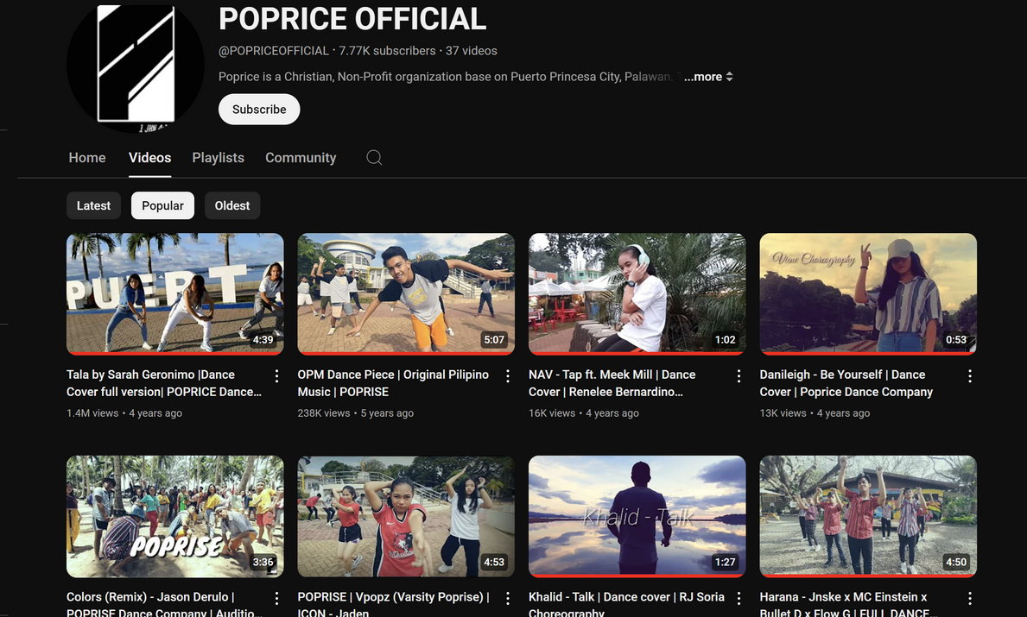
Task: Open the Community tab
Action: [301, 158]
